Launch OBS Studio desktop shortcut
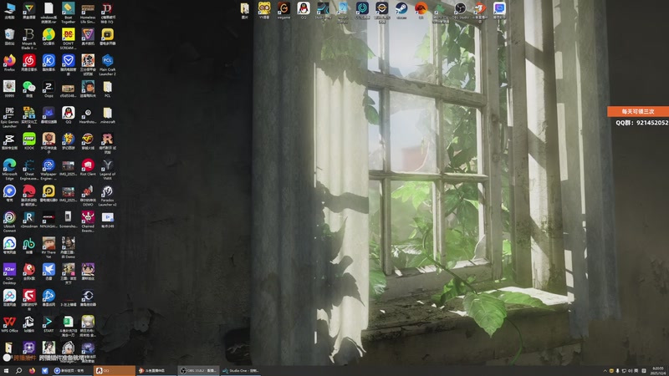The image size is (669, 376). (461, 10)
